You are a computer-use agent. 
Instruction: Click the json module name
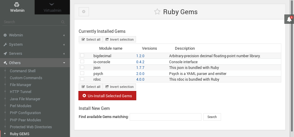point(97,68)
